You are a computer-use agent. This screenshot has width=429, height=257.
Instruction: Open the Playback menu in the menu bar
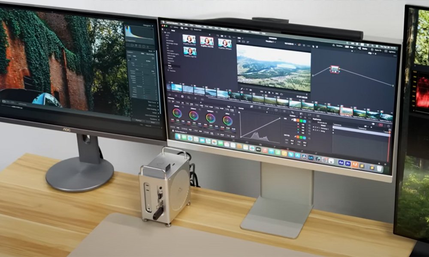(x=224, y=29)
